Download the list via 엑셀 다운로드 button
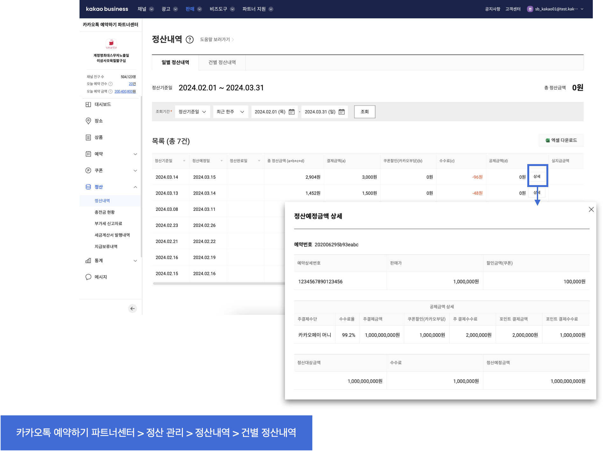 pyautogui.click(x=561, y=141)
